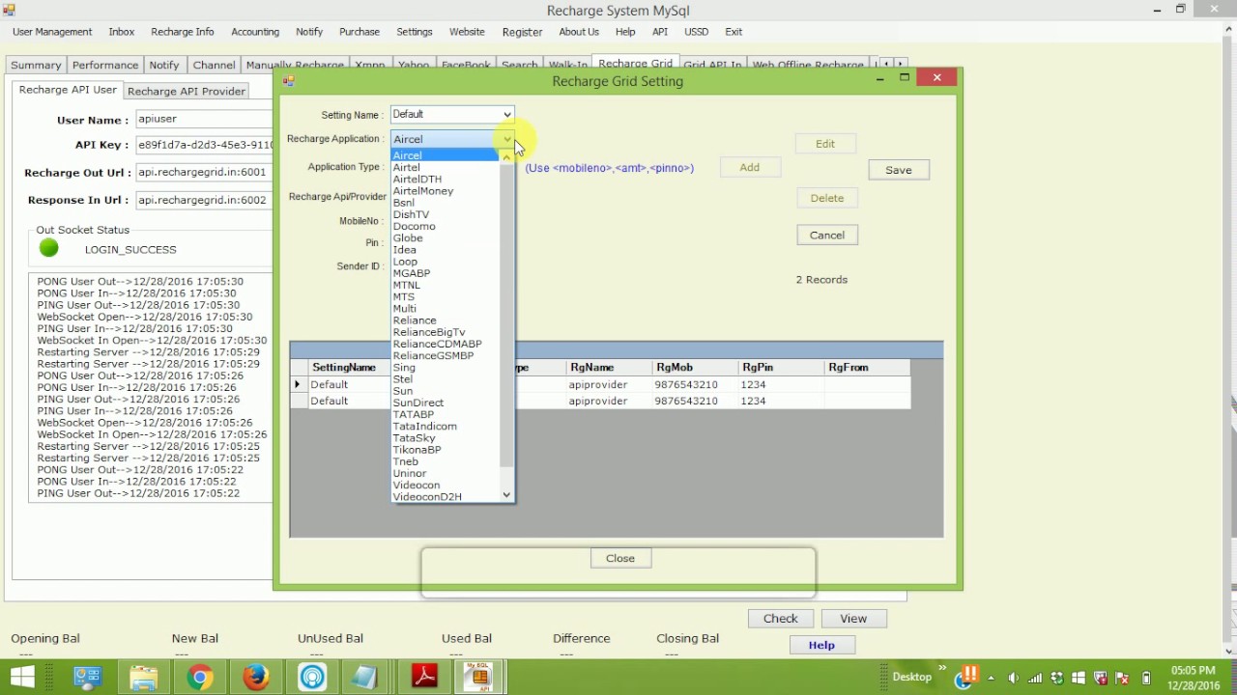This screenshot has height=695, width=1237.
Task: Click the green socket status indicator
Action: point(49,249)
